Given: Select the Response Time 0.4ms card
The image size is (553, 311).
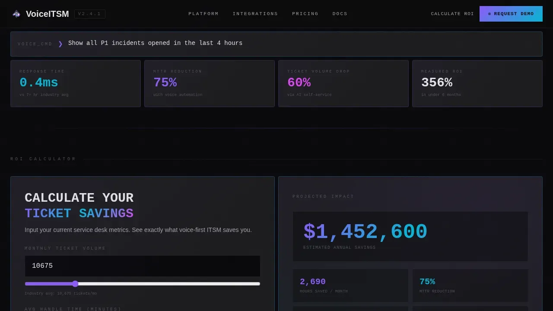Looking at the screenshot, I should (76, 83).
